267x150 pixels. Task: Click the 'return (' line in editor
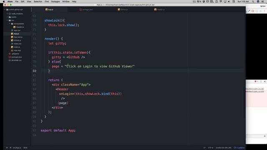[x=55, y=80]
